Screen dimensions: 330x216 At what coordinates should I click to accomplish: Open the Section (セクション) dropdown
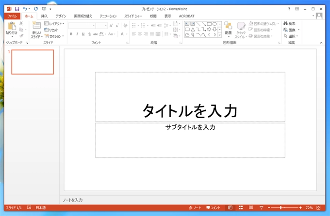[54, 36]
